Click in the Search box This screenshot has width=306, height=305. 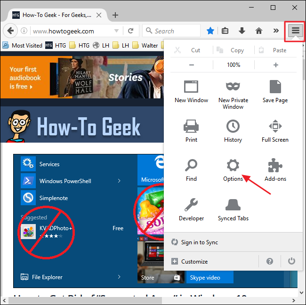point(171,31)
